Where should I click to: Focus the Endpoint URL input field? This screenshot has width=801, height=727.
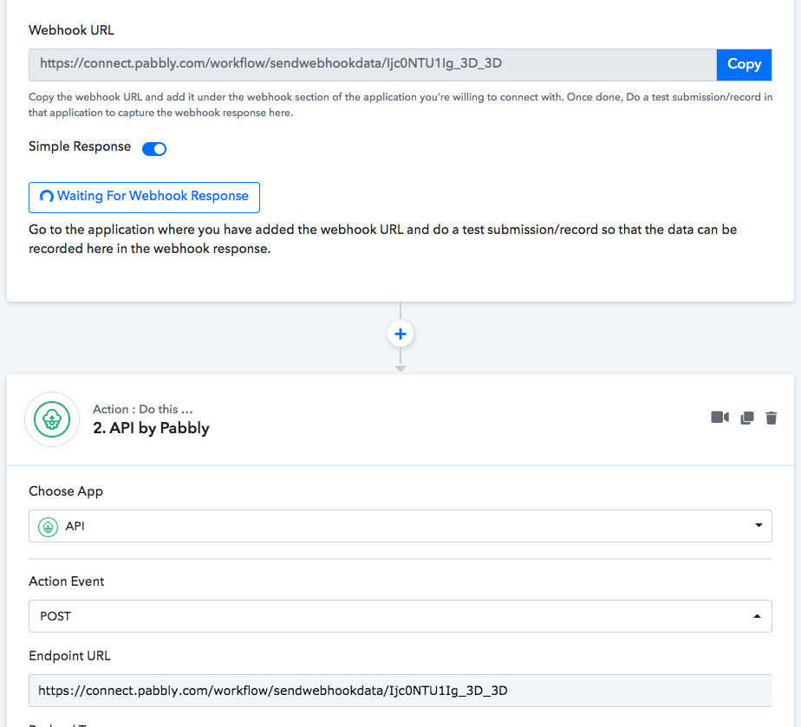(x=399, y=691)
